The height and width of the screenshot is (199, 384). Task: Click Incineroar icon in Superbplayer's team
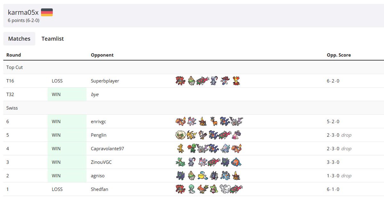[x=180, y=81]
